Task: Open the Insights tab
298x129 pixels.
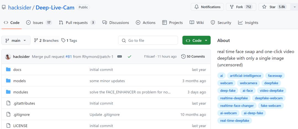Action: [248, 23]
